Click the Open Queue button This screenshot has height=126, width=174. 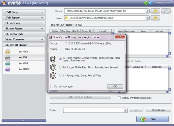158,110
